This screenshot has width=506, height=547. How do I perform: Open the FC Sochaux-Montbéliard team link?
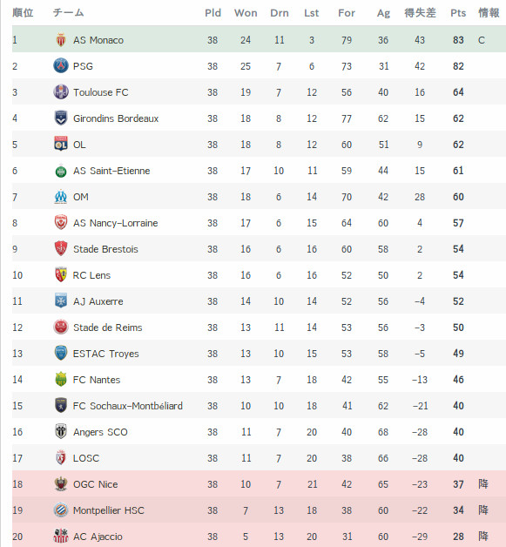point(128,406)
